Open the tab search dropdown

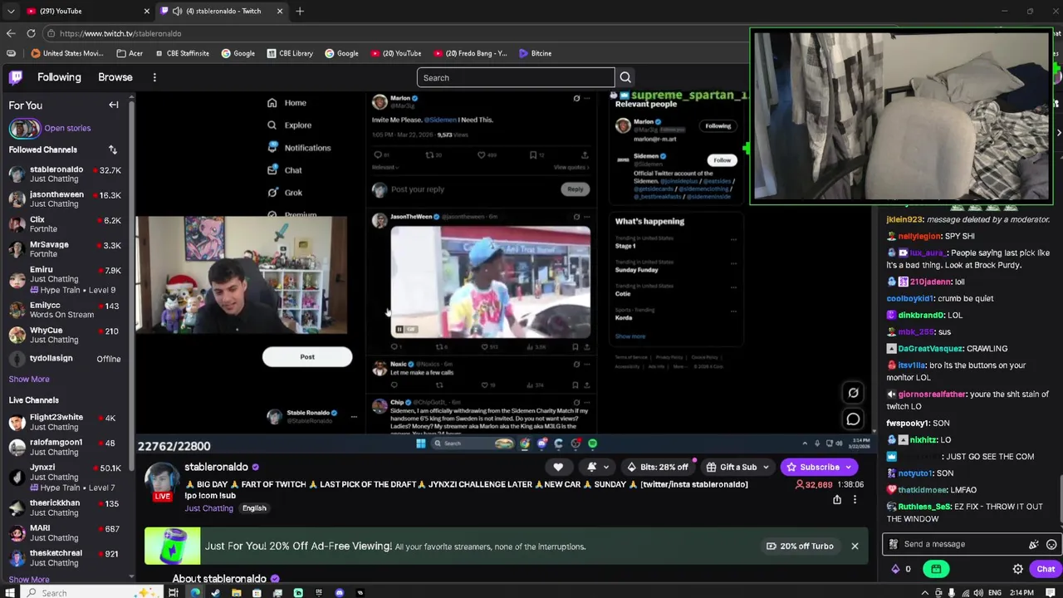click(10, 11)
